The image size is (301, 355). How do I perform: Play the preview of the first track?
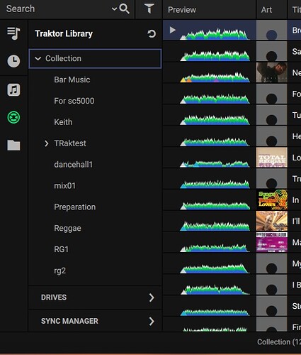[173, 30]
